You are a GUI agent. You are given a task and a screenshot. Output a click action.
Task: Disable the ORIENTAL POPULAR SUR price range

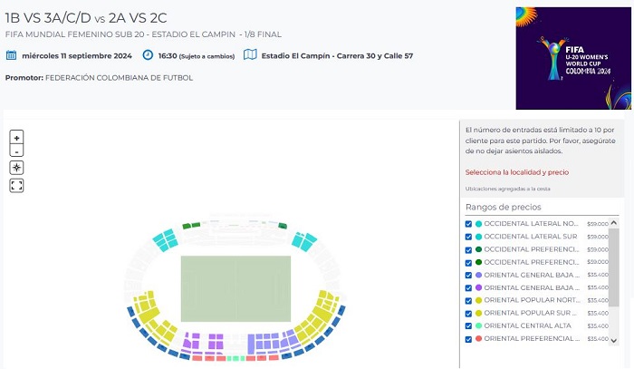[x=468, y=313]
